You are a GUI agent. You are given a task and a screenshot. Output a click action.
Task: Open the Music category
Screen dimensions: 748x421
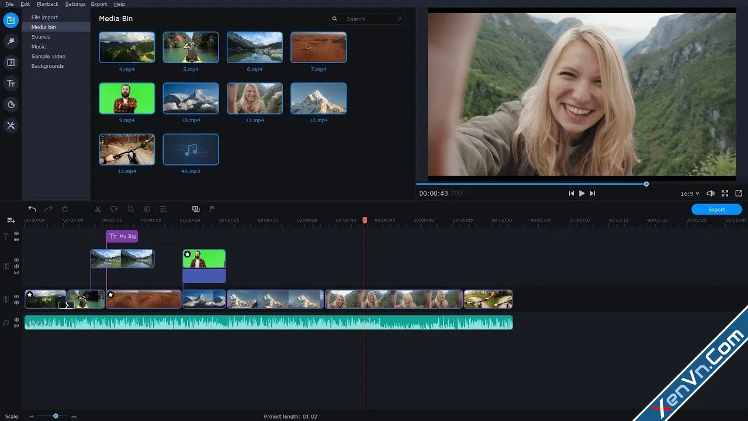point(39,47)
